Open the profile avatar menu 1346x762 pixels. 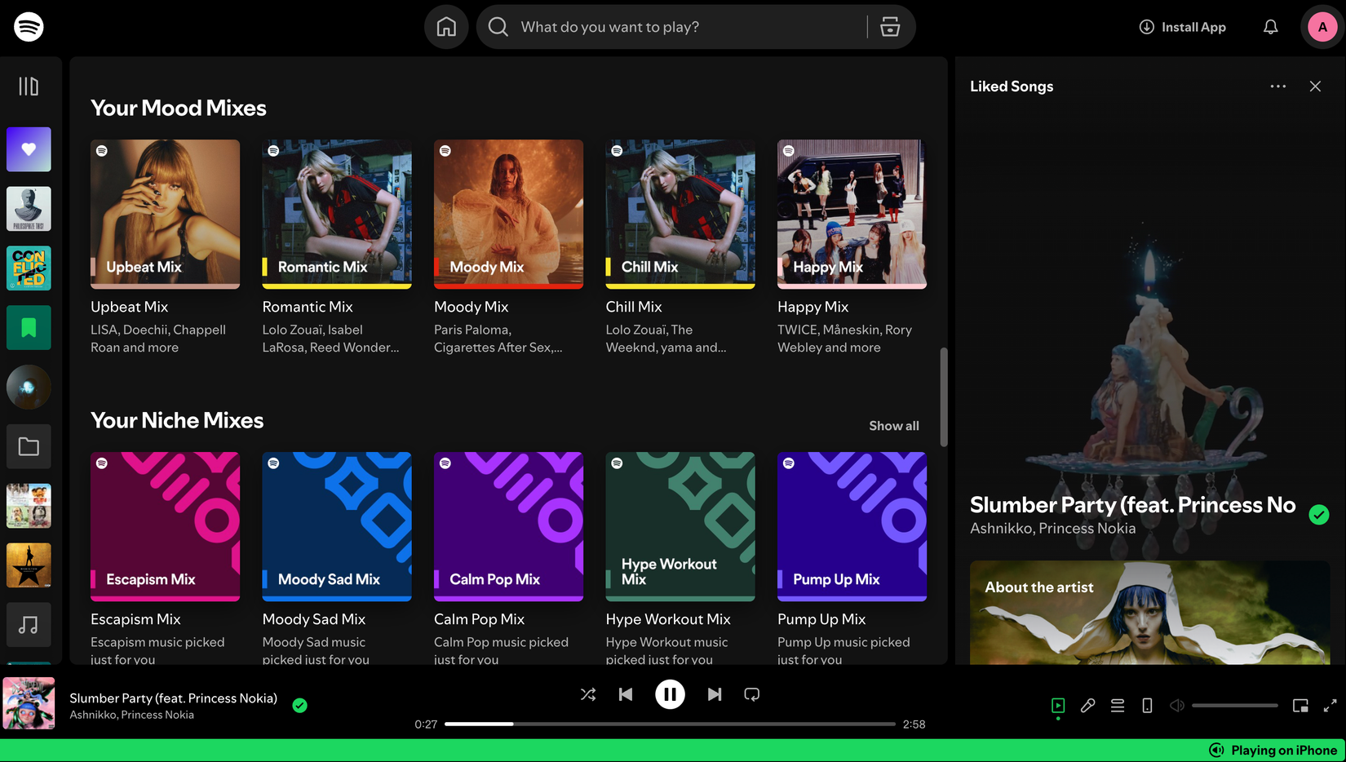[1321, 26]
